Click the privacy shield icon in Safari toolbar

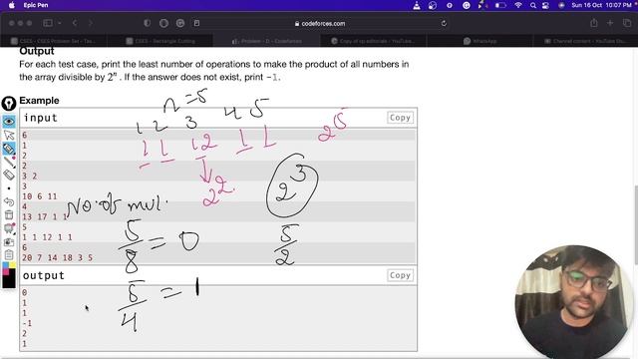click(148, 23)
